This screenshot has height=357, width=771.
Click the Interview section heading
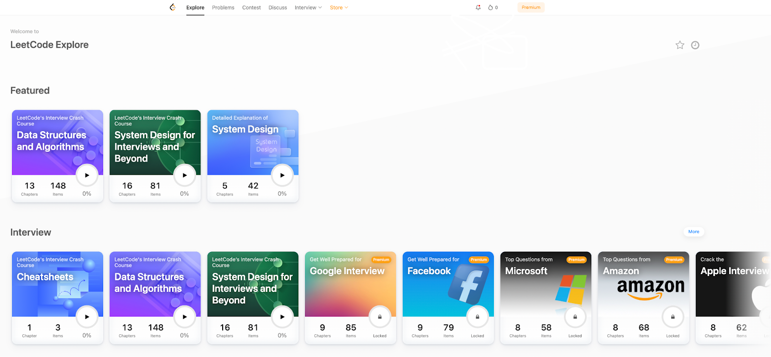tap(31, 232)
